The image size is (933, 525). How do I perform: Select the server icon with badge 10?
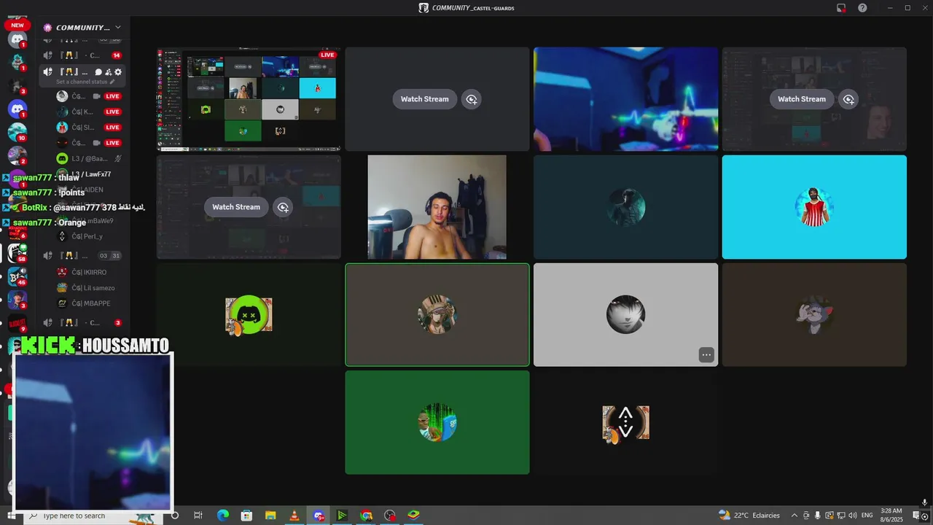click(17, 132)
